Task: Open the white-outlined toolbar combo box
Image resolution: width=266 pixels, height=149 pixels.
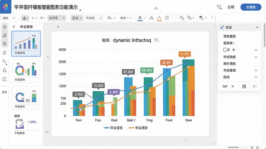Action: [94, 18]
